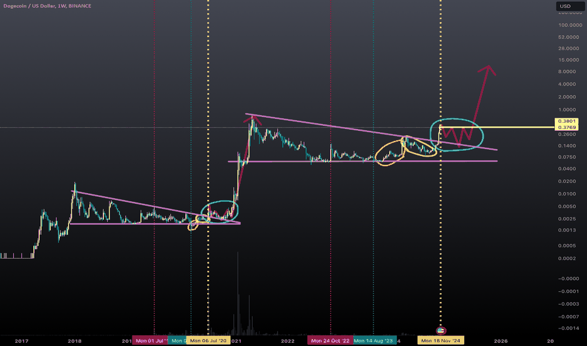Image resolution: width=587 pixels, height=346 pixels.
Task: Select the 0.3801 yellow price label
Action: [567, 121]
